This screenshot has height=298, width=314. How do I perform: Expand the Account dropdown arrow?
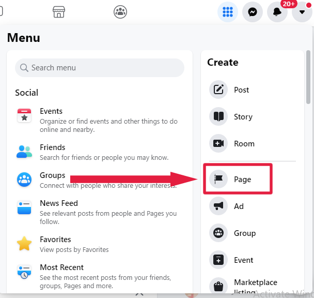click(302, 12)
